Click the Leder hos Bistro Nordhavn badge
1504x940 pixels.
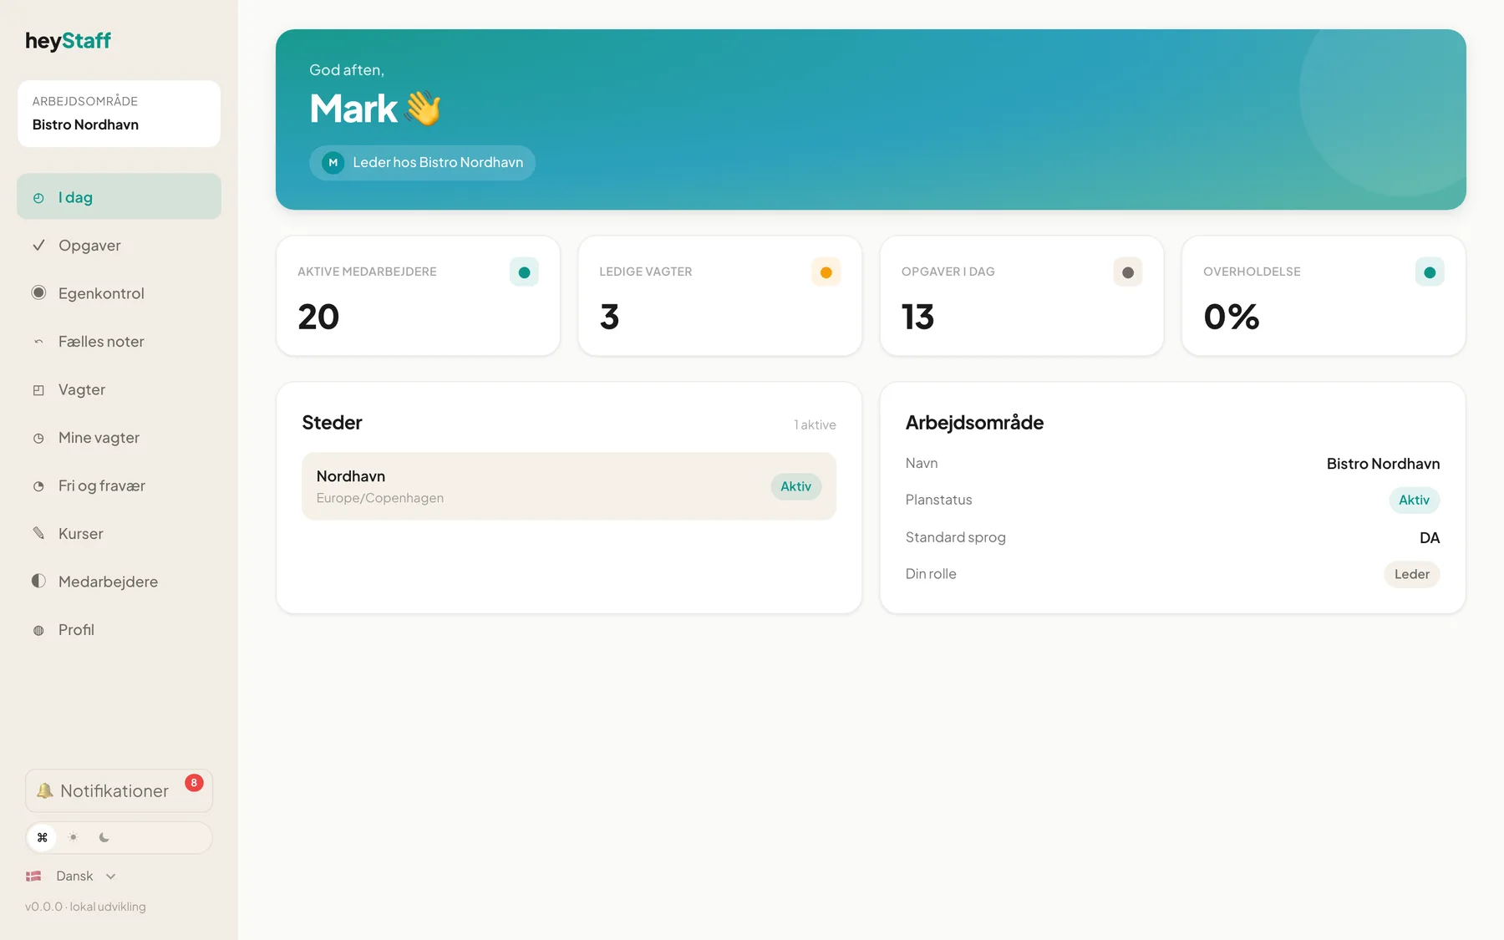pyautogui.click(x=422, y=163)
